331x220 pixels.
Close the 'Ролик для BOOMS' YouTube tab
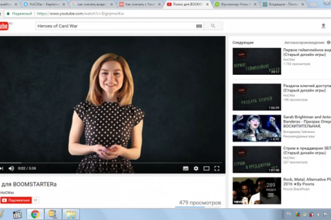click(x=207, y=4)
